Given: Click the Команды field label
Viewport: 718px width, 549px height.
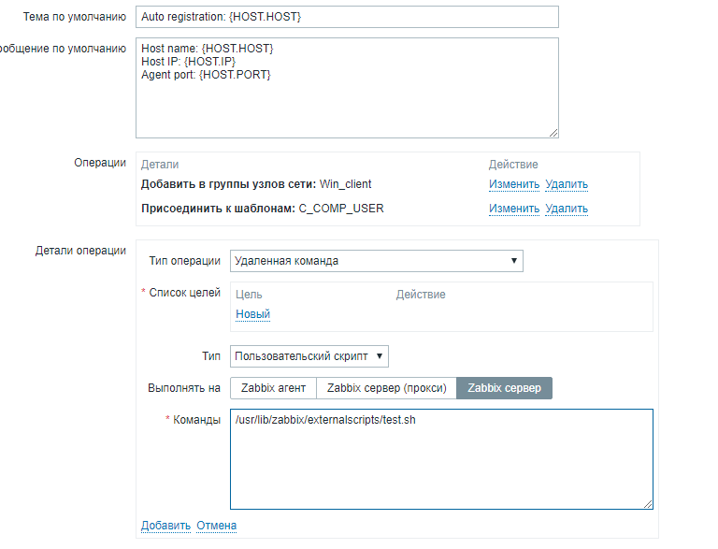Looking at the screenshot, I should 196,420.
